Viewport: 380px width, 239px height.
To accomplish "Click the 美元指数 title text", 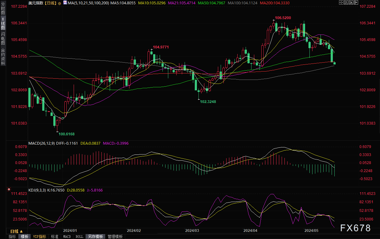I will click(x=36, y=3).
